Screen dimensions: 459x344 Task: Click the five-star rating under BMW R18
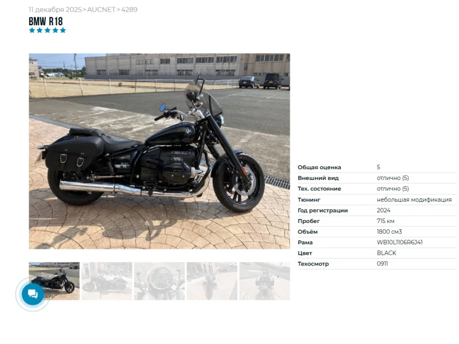point(48,30)
